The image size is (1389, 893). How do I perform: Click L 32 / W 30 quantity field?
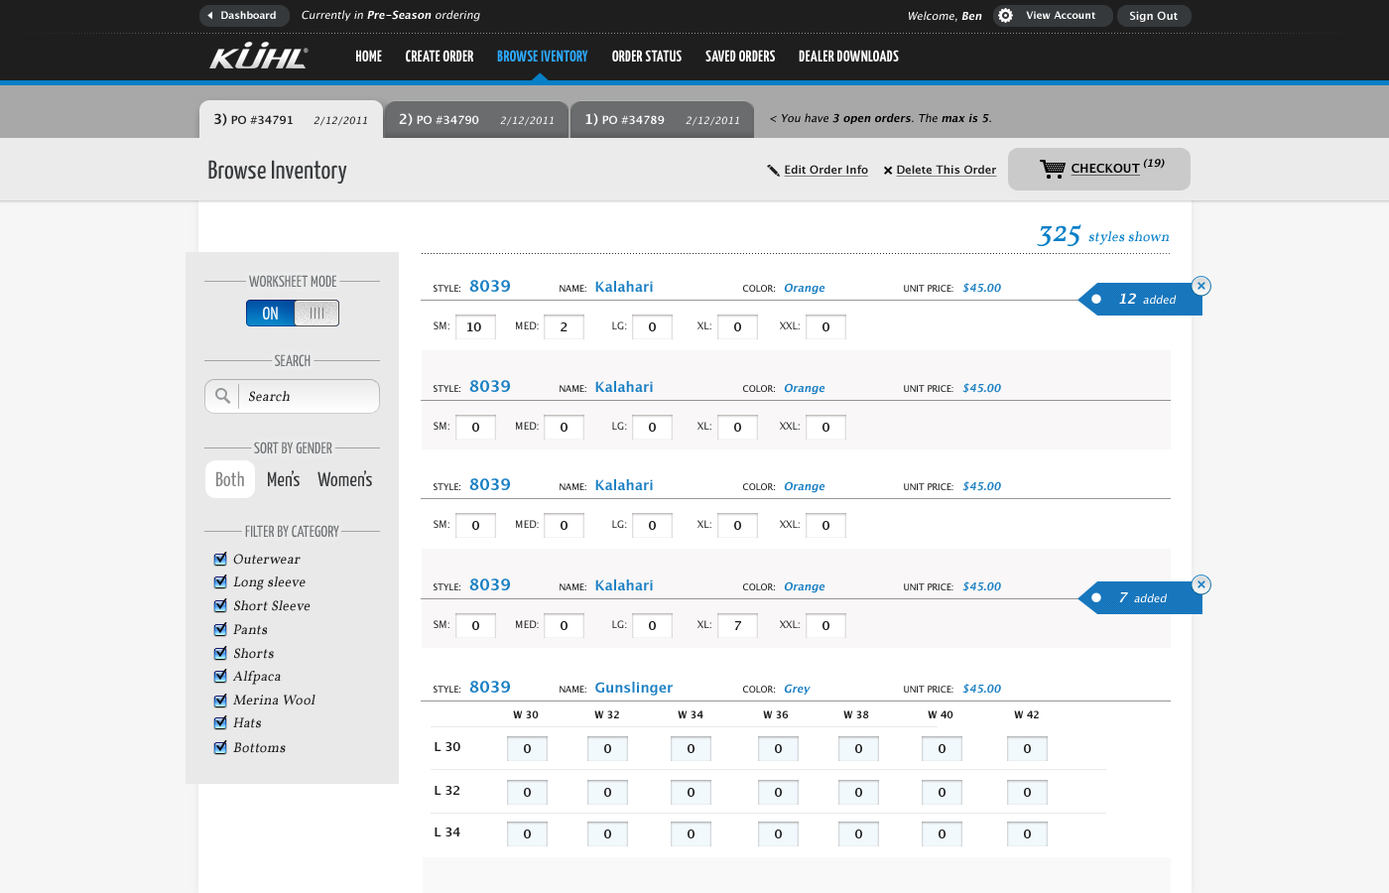(527, 793)
